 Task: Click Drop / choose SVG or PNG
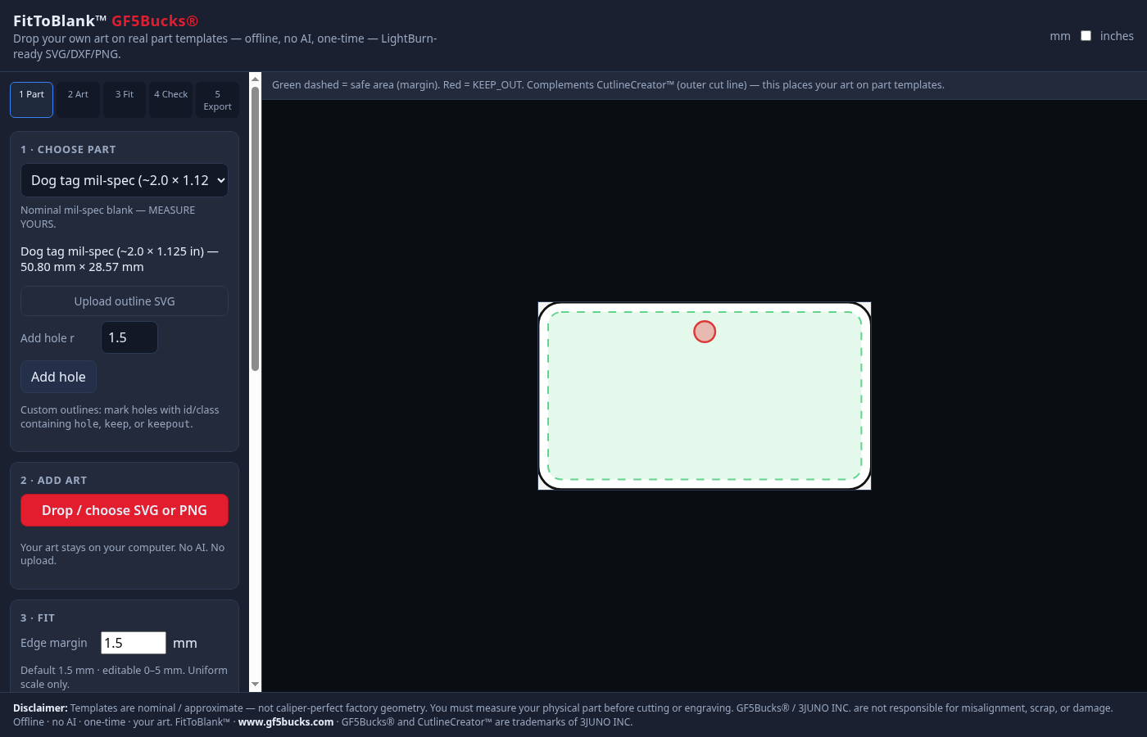tap(125, 510)
